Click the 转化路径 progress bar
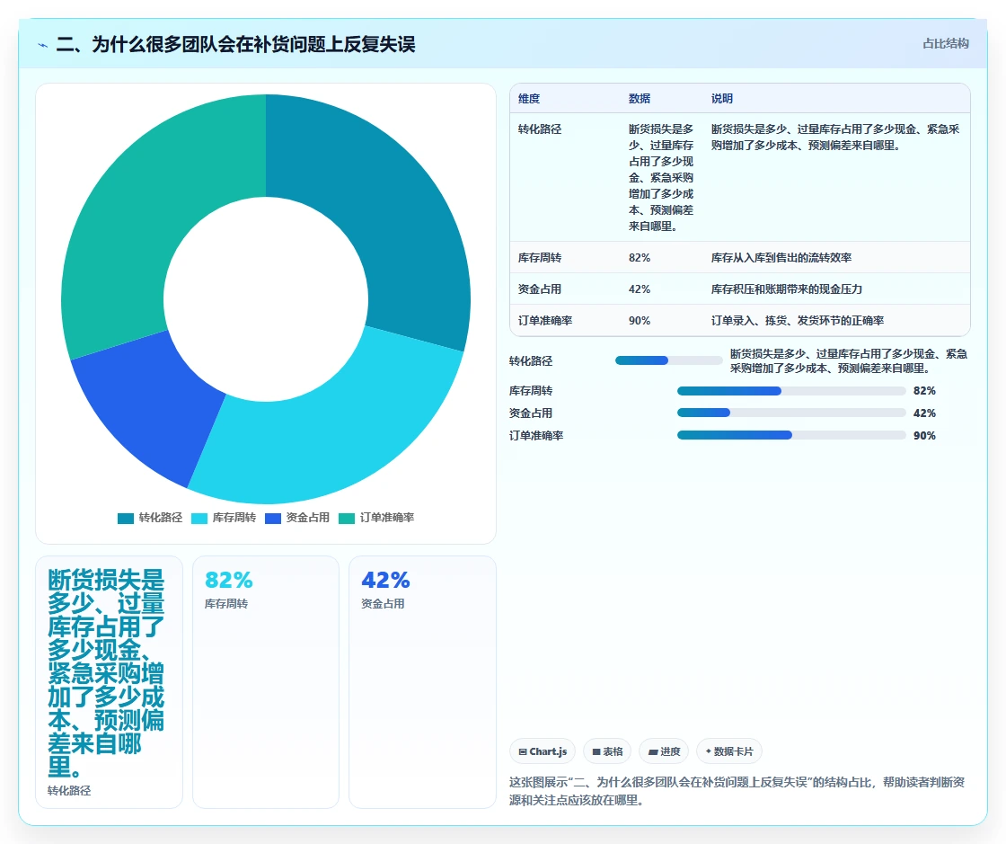Image resolution: width=1006 pixels, height=844 pixels. click(668, 360)
